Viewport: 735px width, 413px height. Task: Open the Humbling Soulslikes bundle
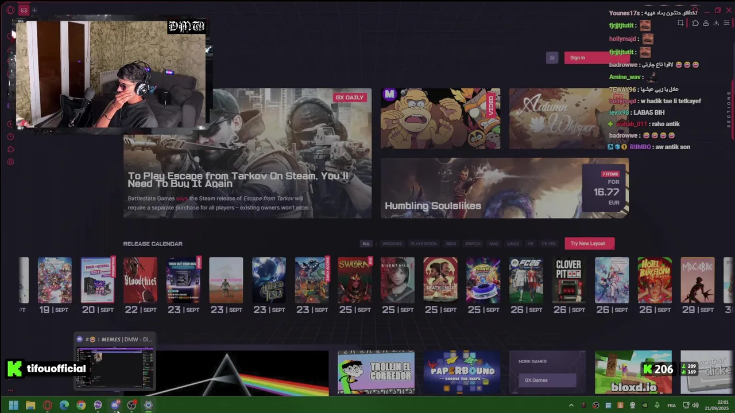tap(505, 188)
